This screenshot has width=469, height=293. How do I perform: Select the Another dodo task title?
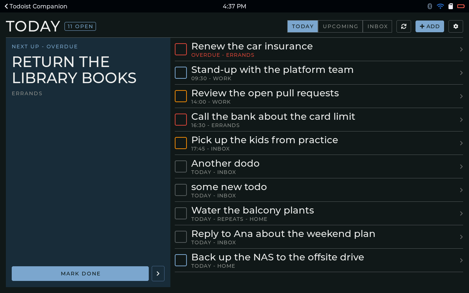[x=225, y=163]
